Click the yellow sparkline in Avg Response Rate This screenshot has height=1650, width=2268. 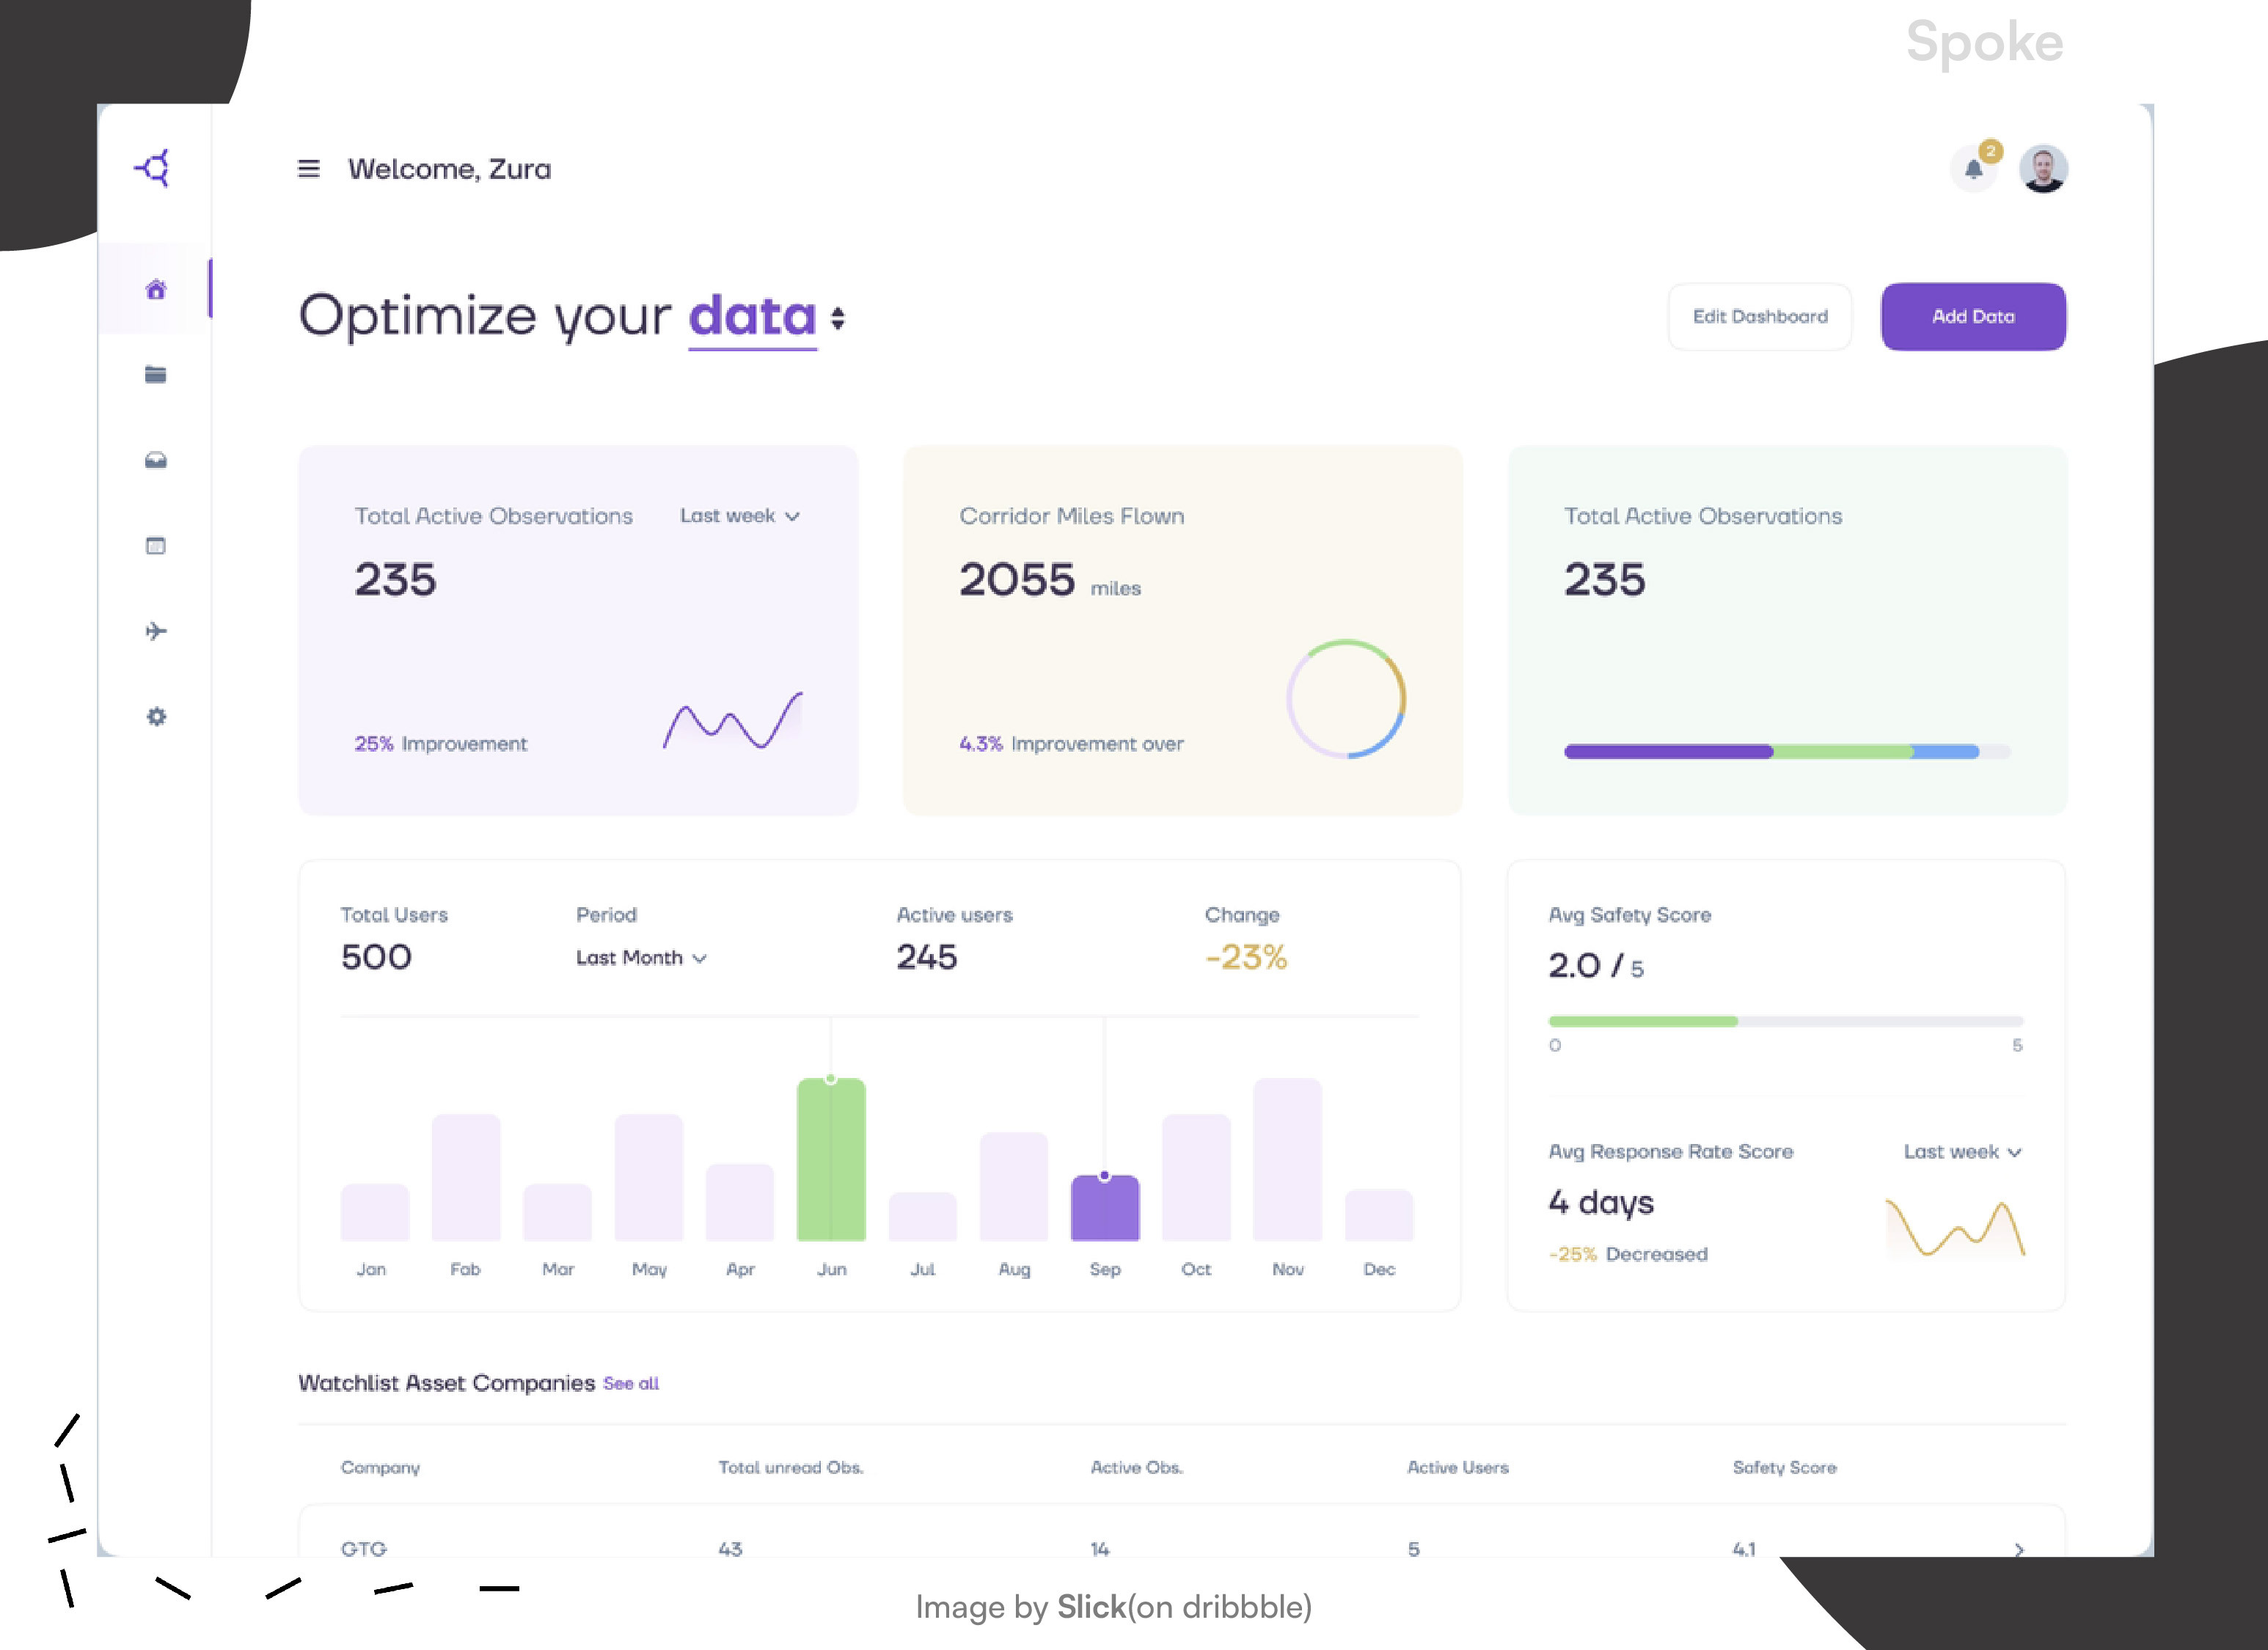(x=1955, y=1228)
